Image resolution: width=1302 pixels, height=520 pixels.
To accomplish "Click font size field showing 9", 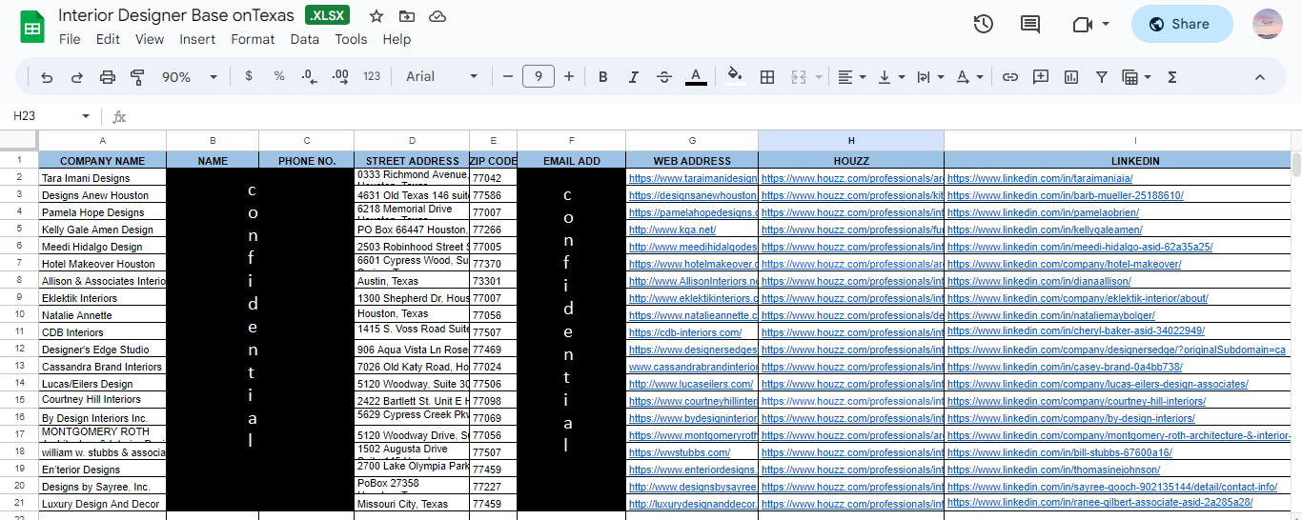I will point(539,77).
